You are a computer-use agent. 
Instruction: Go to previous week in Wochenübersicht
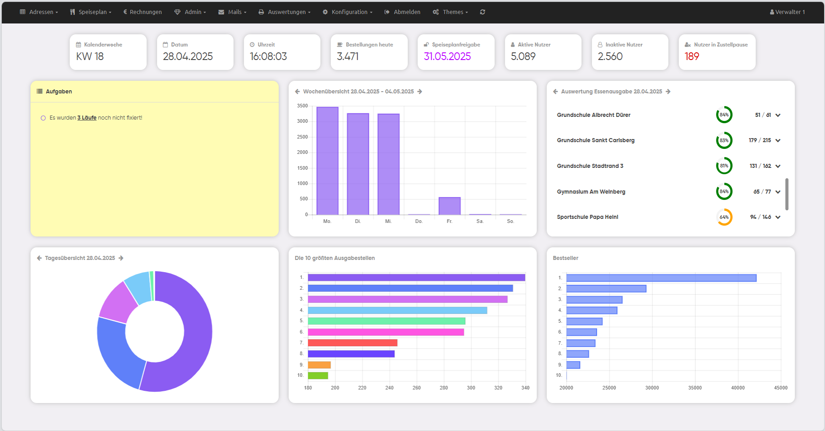[297, 92]
